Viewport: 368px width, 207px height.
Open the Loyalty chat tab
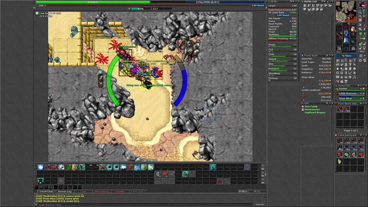tap(120, 191)
